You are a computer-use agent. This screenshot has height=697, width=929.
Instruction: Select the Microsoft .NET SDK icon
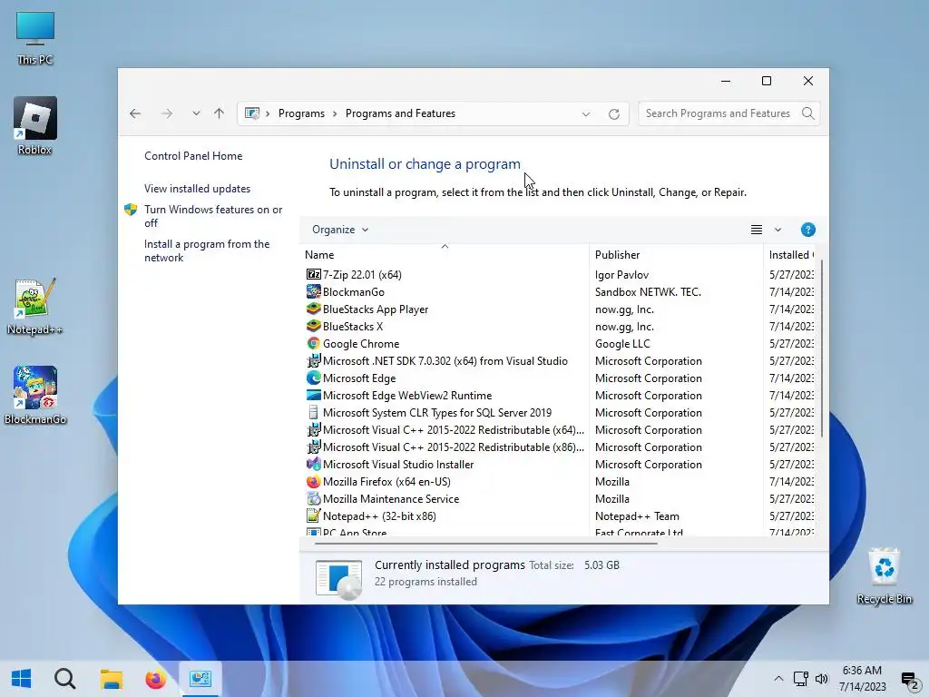click(x=313, y=360)
